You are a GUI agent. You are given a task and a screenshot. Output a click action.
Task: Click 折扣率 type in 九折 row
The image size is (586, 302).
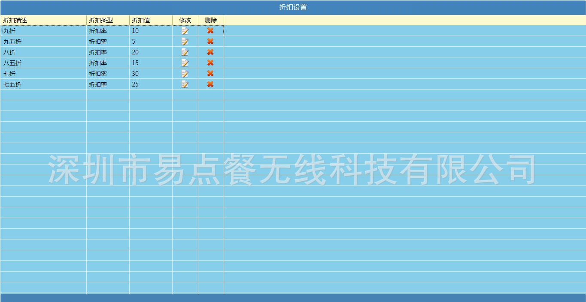[108, 31]
